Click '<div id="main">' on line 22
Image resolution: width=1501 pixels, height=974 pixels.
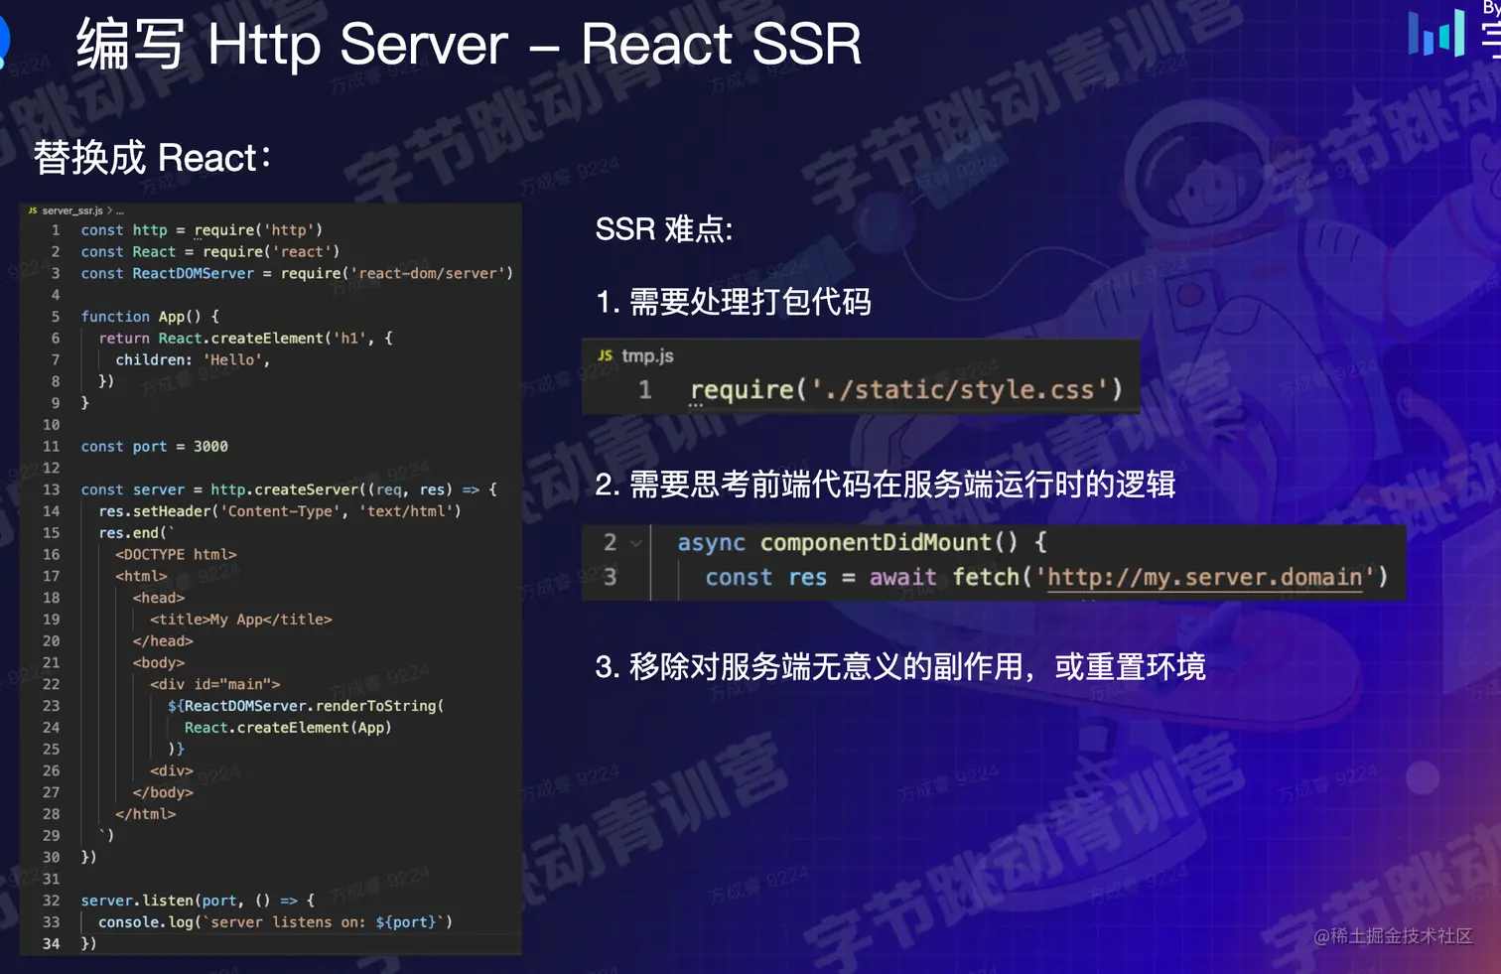(215, 684)
